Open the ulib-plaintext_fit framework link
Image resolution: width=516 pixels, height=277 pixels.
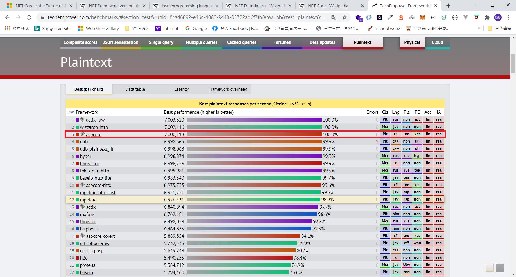coord(96,149)
